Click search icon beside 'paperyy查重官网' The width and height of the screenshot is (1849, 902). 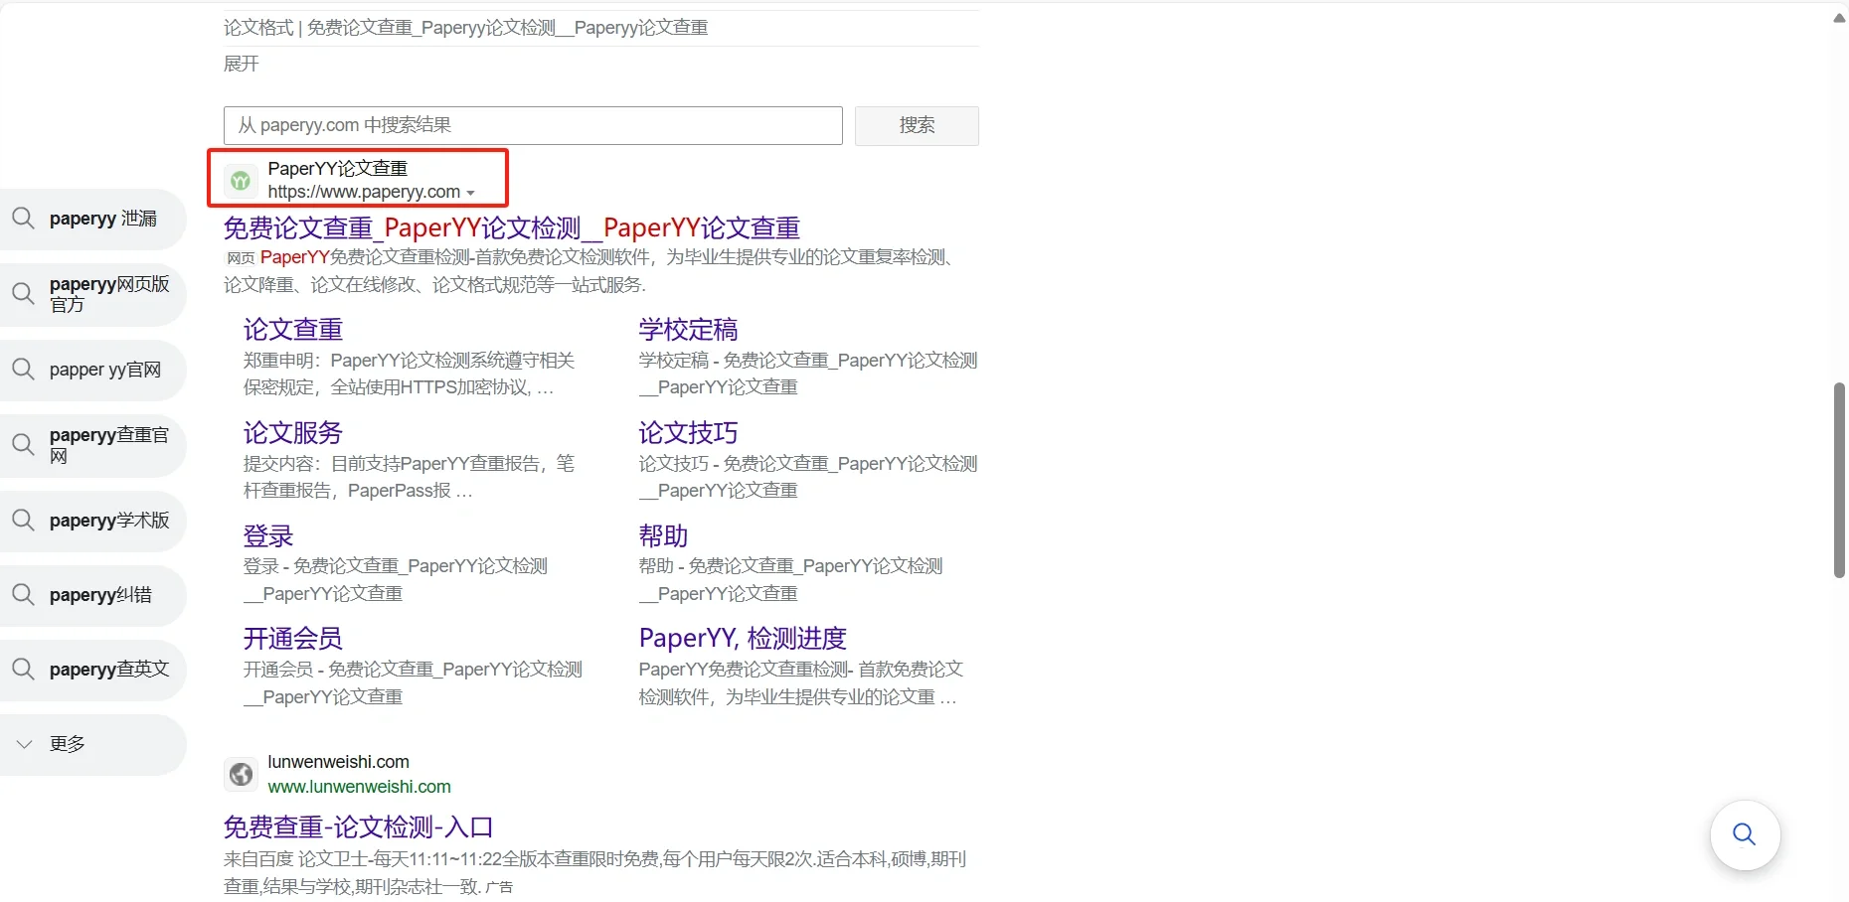pos(23,444)
